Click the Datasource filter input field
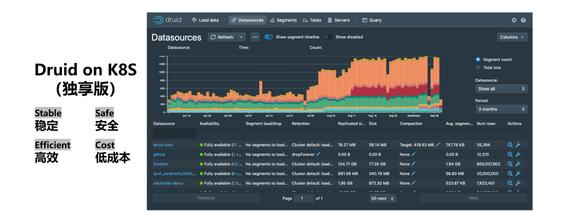The height and width of the screenshot is (222, 567). [x=175, y=133]
